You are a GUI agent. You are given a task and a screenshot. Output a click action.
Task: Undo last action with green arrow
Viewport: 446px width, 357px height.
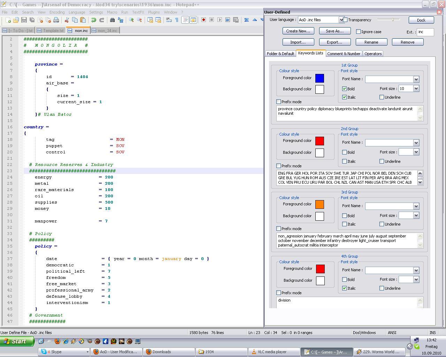(x=93, y=20)
